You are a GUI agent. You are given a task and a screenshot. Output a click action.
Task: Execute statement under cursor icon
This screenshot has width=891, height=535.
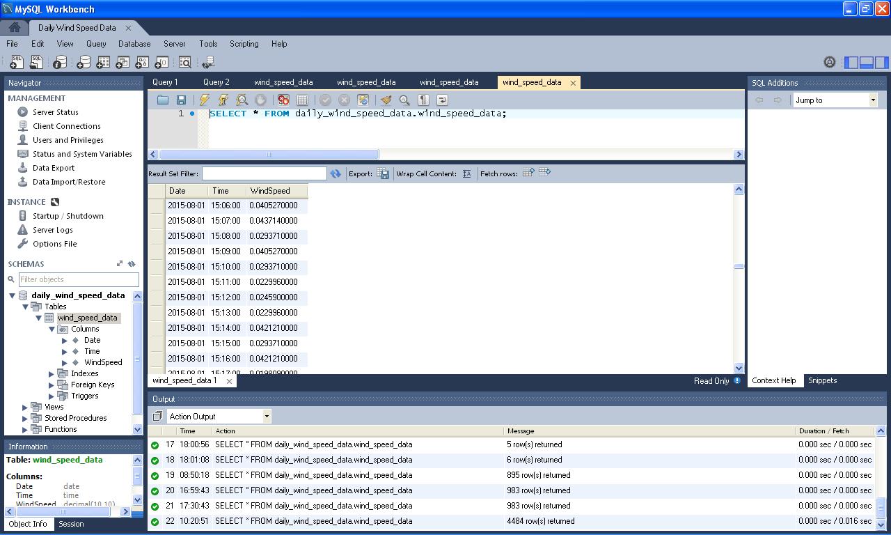tap(223, 100)
